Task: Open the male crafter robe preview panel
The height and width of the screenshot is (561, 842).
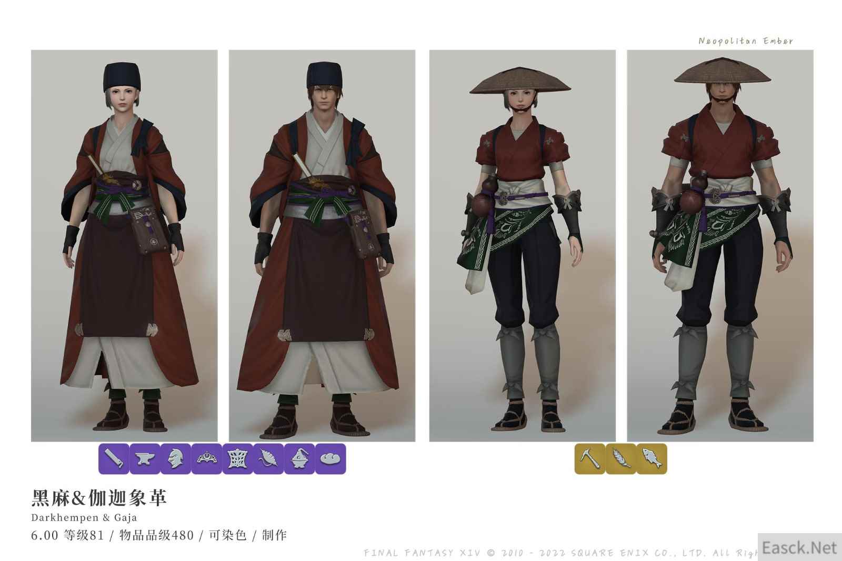Action: 322,246
